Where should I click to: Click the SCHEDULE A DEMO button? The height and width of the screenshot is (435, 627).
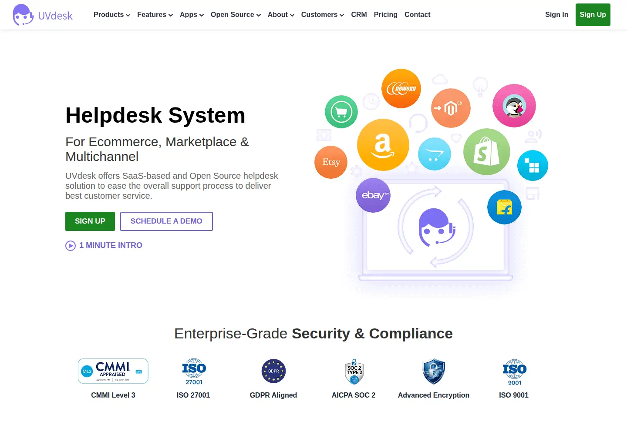pyautogui.click(x=166, y=221)
